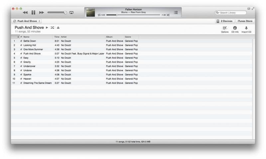Screen dimensions: 266x159
Task: Play the Push And Shove CD
Action: pos(47,28)
